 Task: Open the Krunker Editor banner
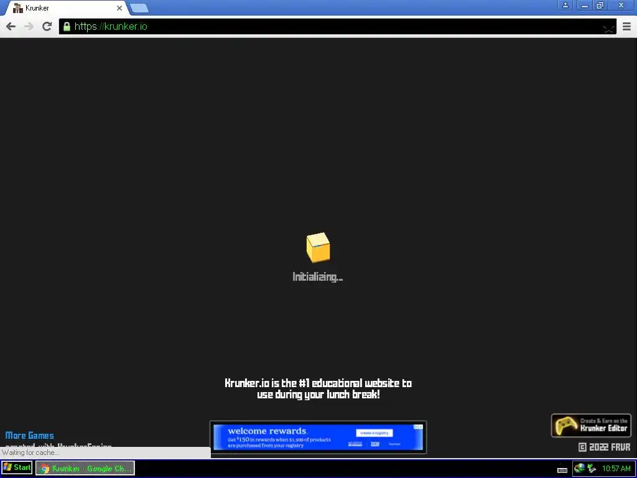(x=591, y=425)
